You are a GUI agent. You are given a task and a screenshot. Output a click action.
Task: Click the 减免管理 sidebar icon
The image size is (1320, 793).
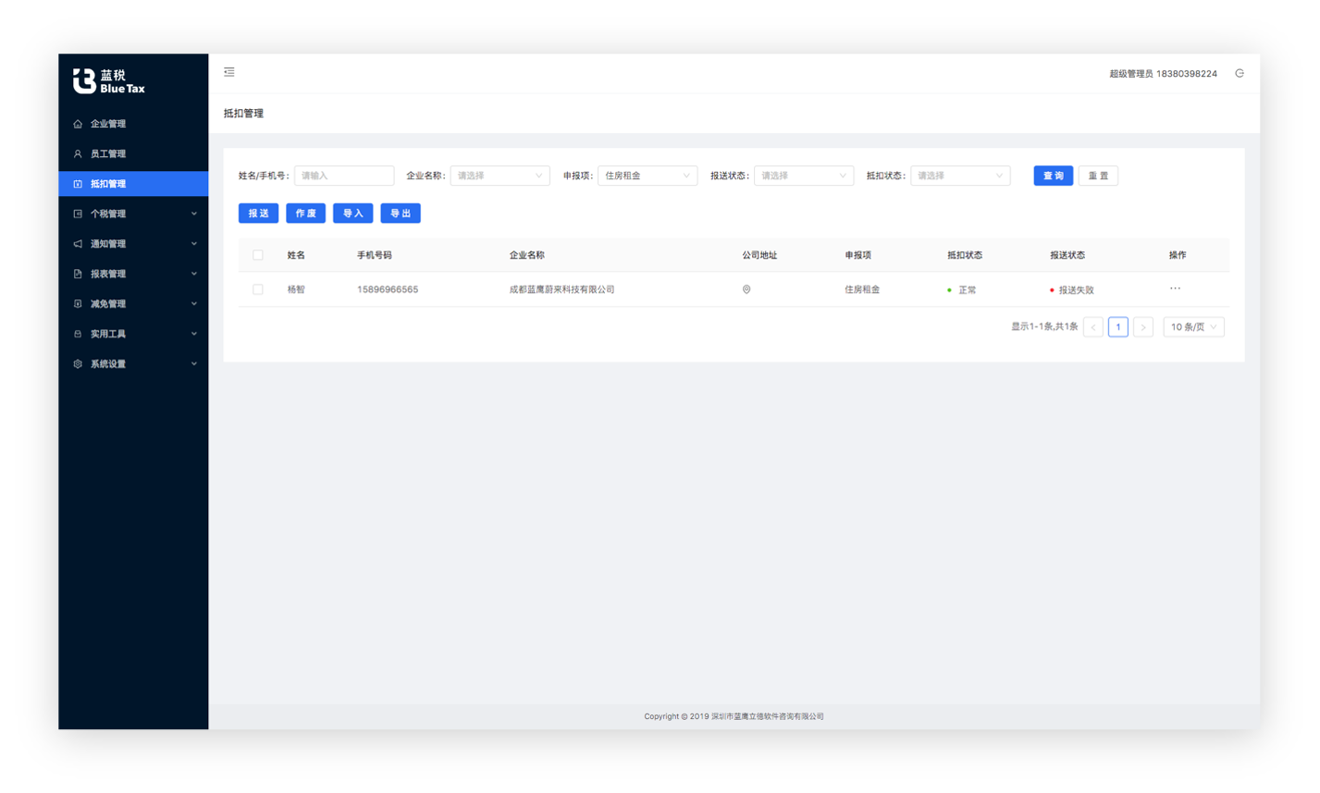click(x=78, y=304)
